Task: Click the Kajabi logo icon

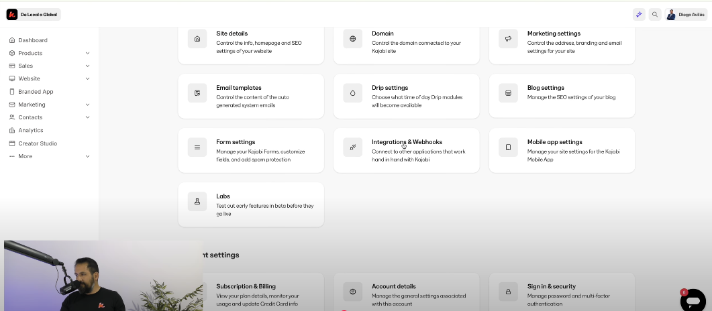Action: (x=12, y=14)
